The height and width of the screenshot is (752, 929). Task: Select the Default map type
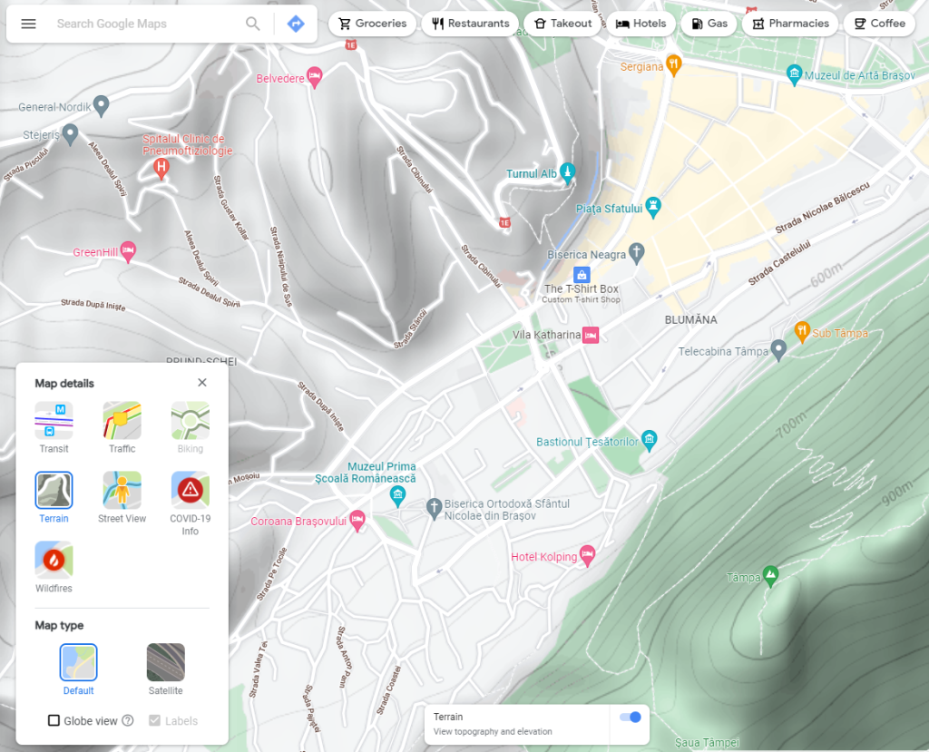coord(78,669)
